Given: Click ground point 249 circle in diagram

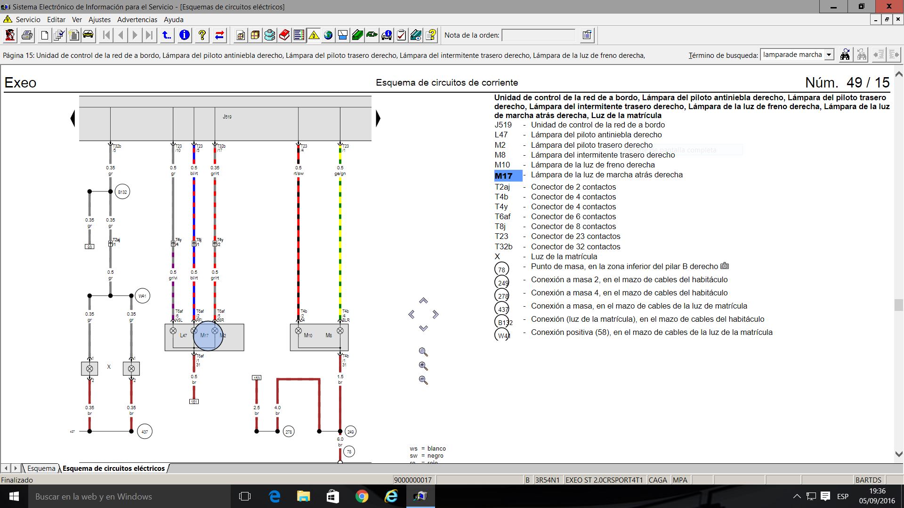Looking at the screenshot, I should pyautogui.click(x=350, y=431).
